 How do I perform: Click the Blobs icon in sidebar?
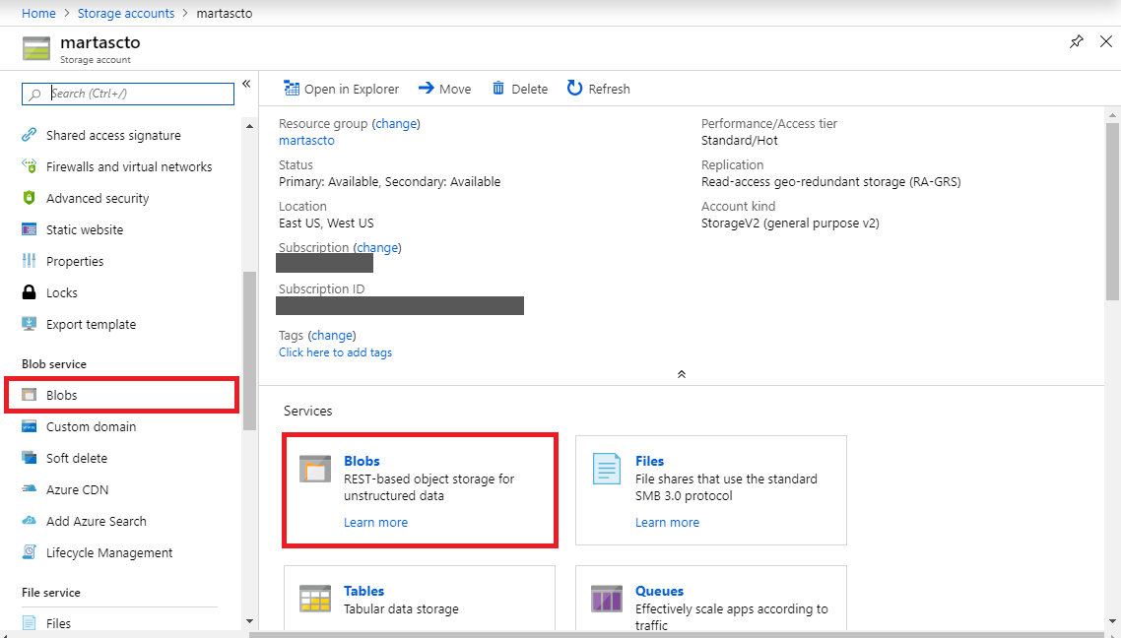tap(29, 395)
